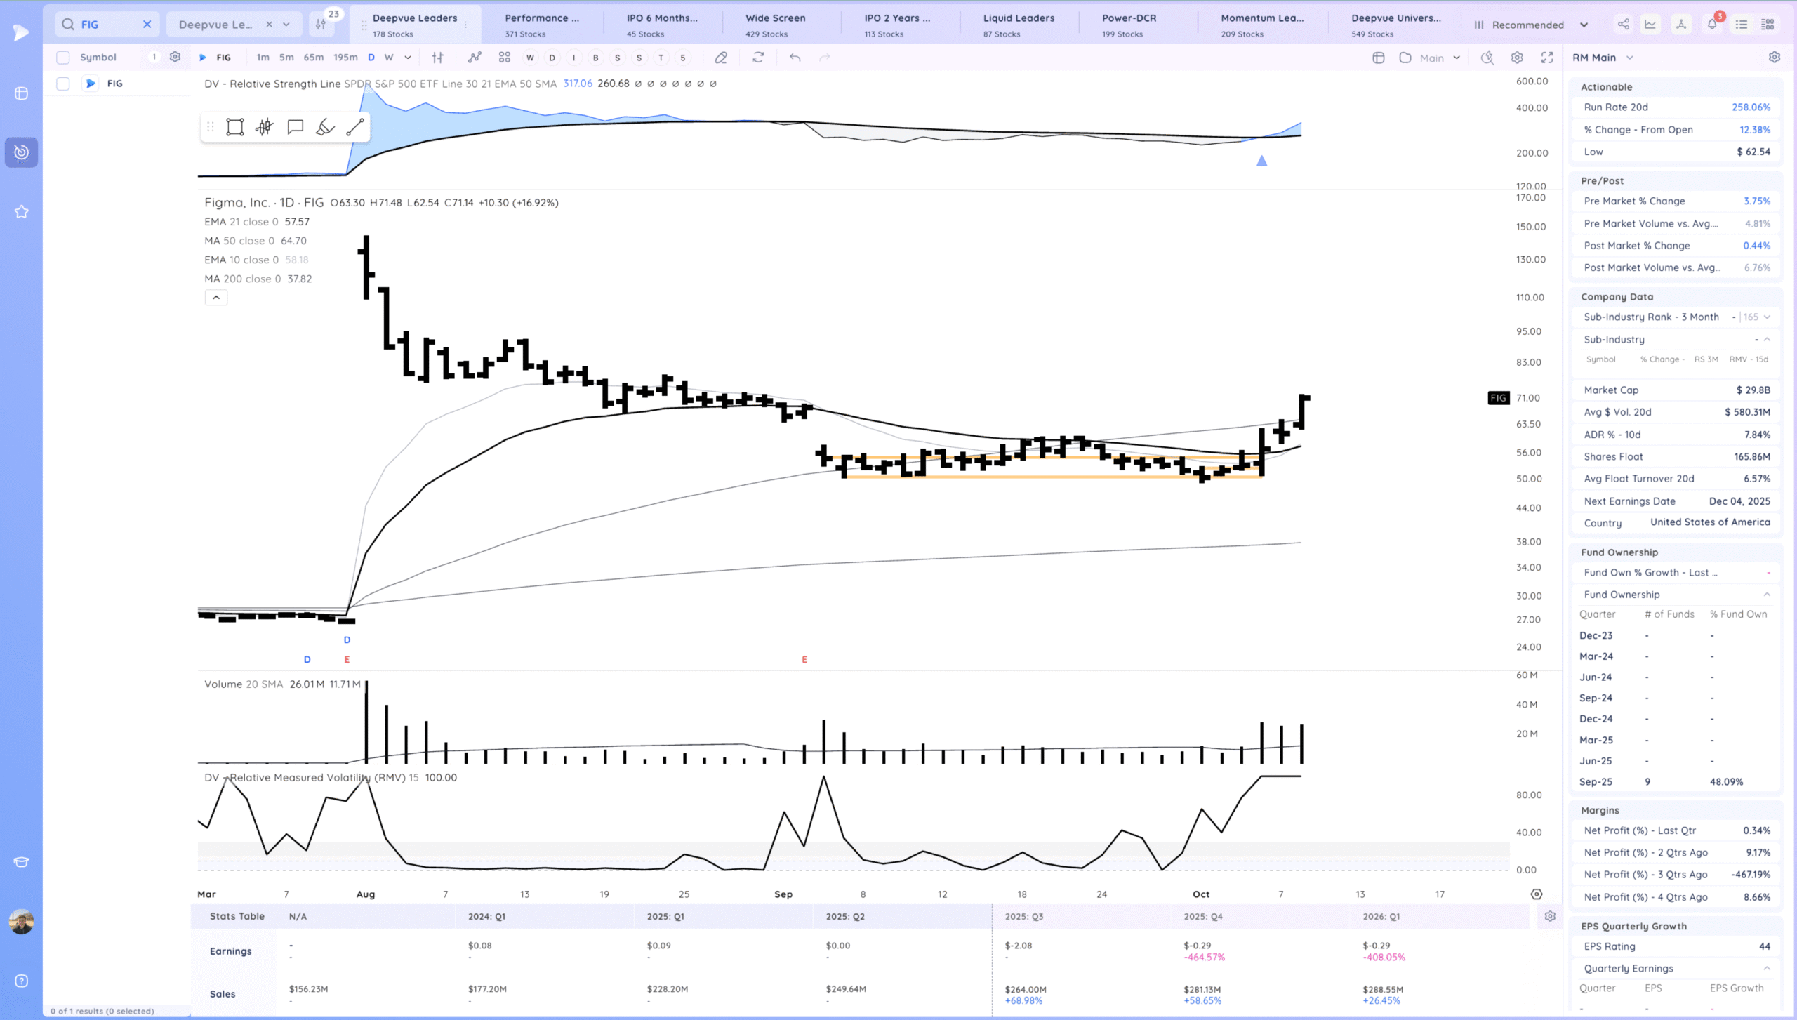Image resolution: width=1797 pixels, height=1020 pixels.
Task: Open the indicators icon in toolbar
Action: coord(475,58)
